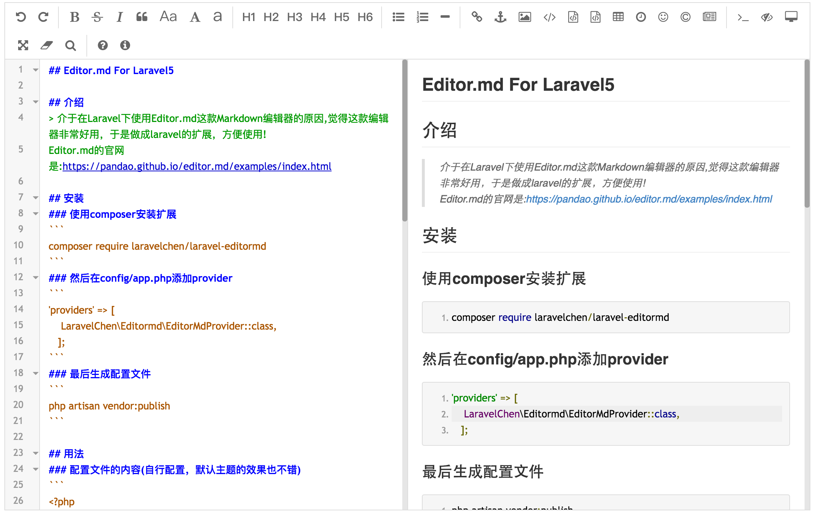This screenshot has height=514, width=814.
Task: Click the pandao URL in the editor source
Action: 197,166
